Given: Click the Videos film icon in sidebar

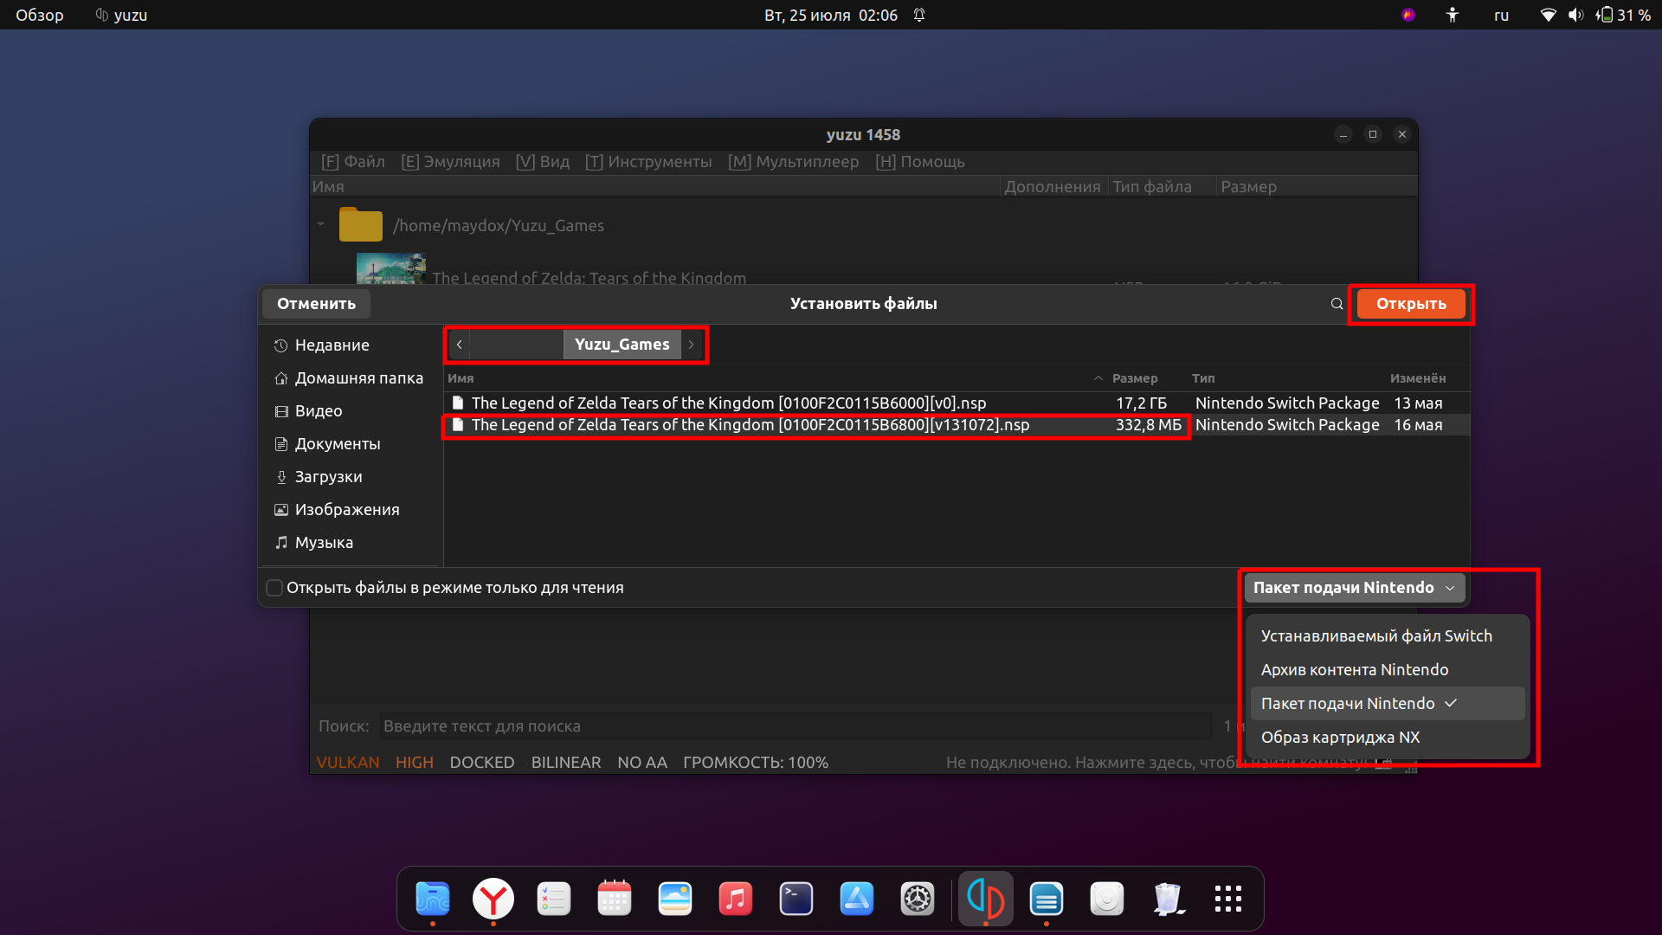Looking at the screenshot, I should 280,411.
